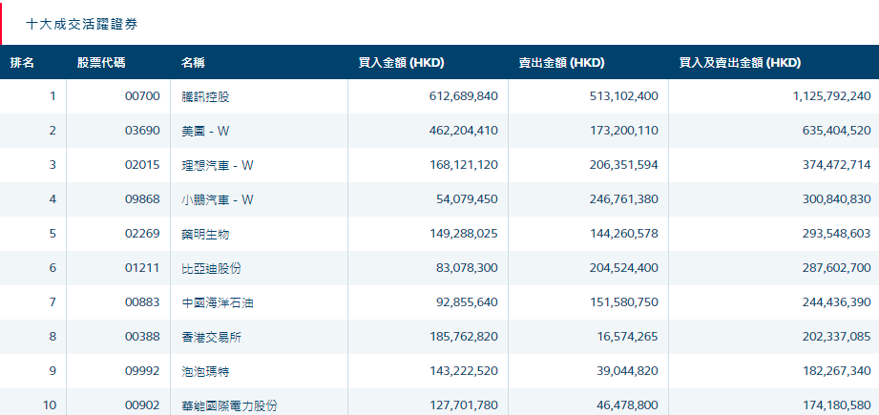Select stock code 02015
The image size is (879, 415).
(x=142, y=165)
